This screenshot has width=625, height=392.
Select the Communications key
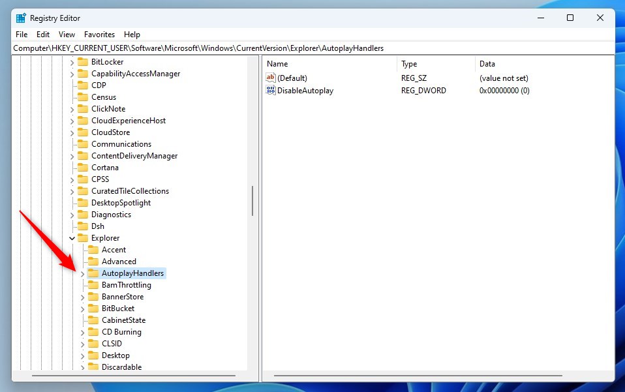pos(121,144)
